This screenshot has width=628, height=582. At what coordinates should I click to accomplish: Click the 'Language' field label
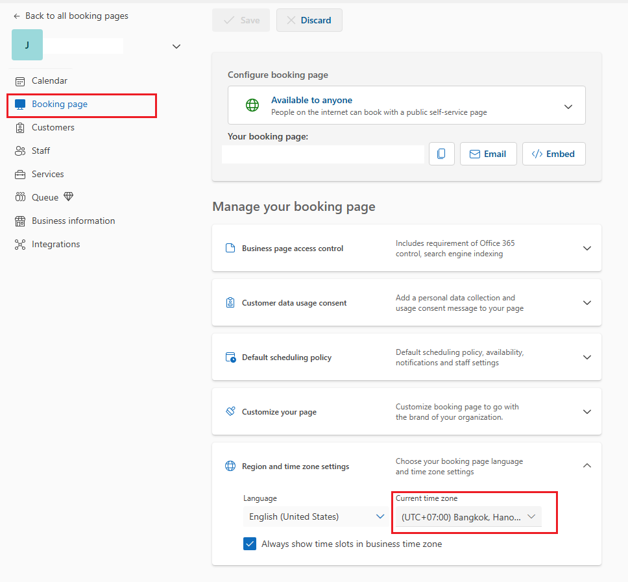pos(260,498)
